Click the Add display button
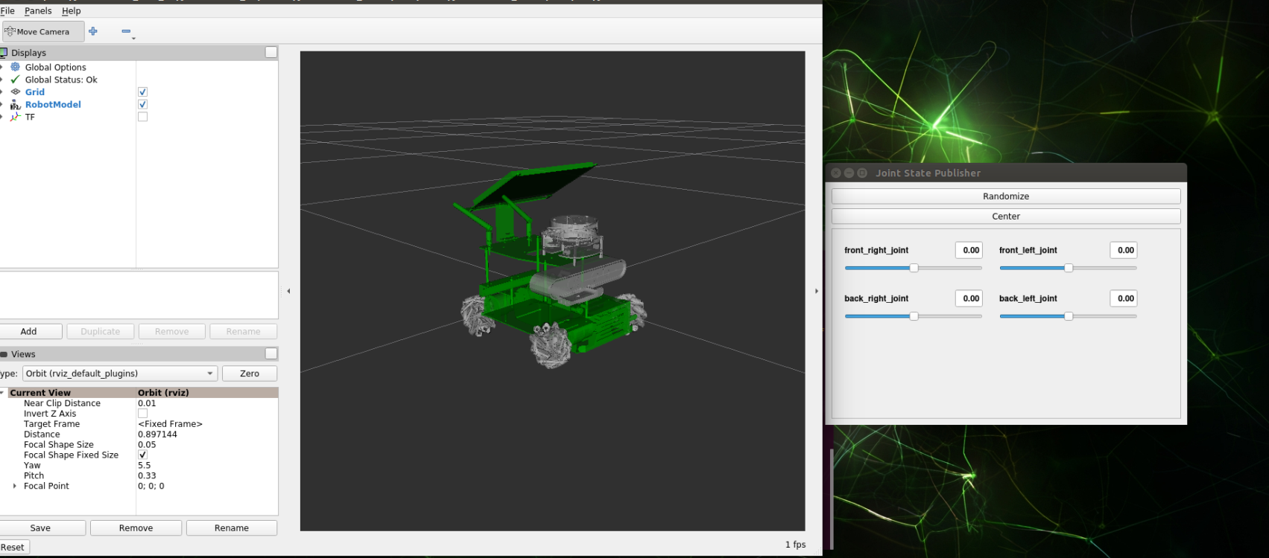The image size is (1269, 558). 29,332
